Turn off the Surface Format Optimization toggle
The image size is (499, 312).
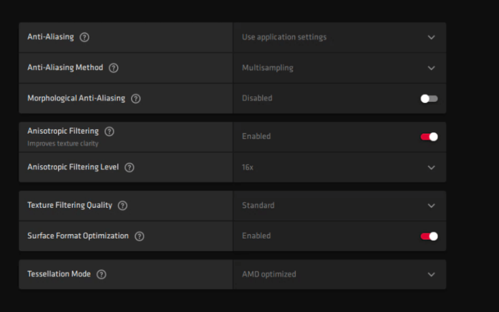click(x=429, y=236)
